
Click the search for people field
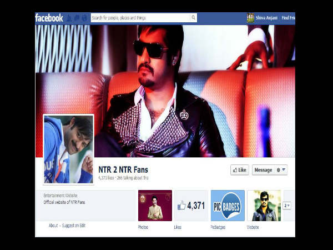[140, 18]
